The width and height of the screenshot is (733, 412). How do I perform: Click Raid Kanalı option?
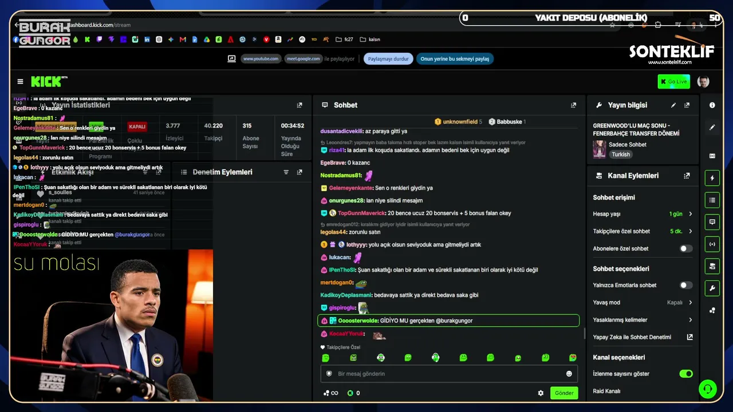[x=606, y=391]
